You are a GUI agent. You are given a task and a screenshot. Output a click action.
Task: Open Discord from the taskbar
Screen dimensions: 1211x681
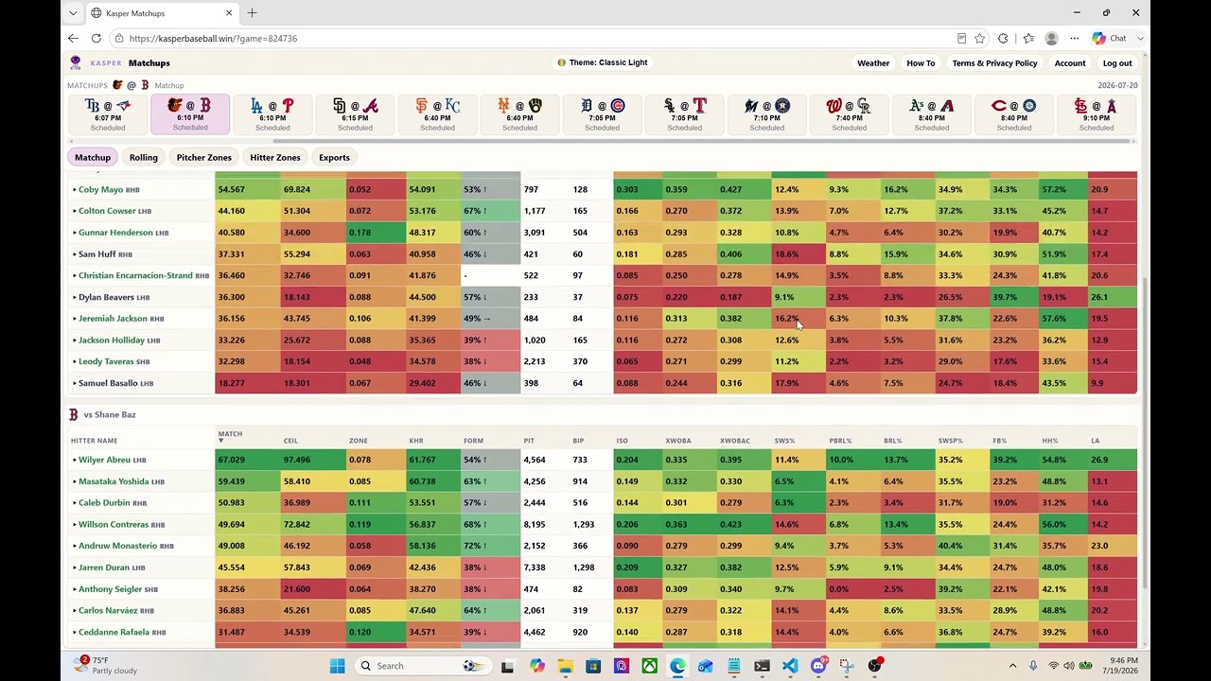pyautogui.click(x=818, y=666)
